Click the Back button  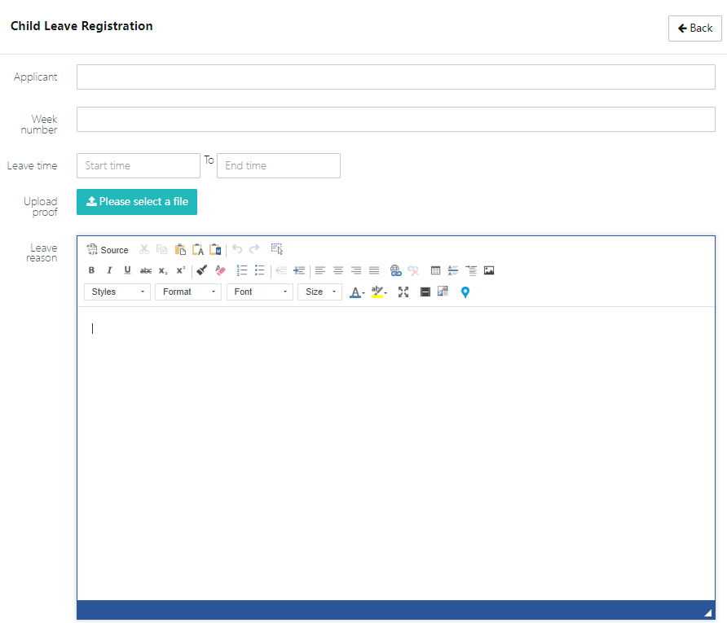coord(695,29)
